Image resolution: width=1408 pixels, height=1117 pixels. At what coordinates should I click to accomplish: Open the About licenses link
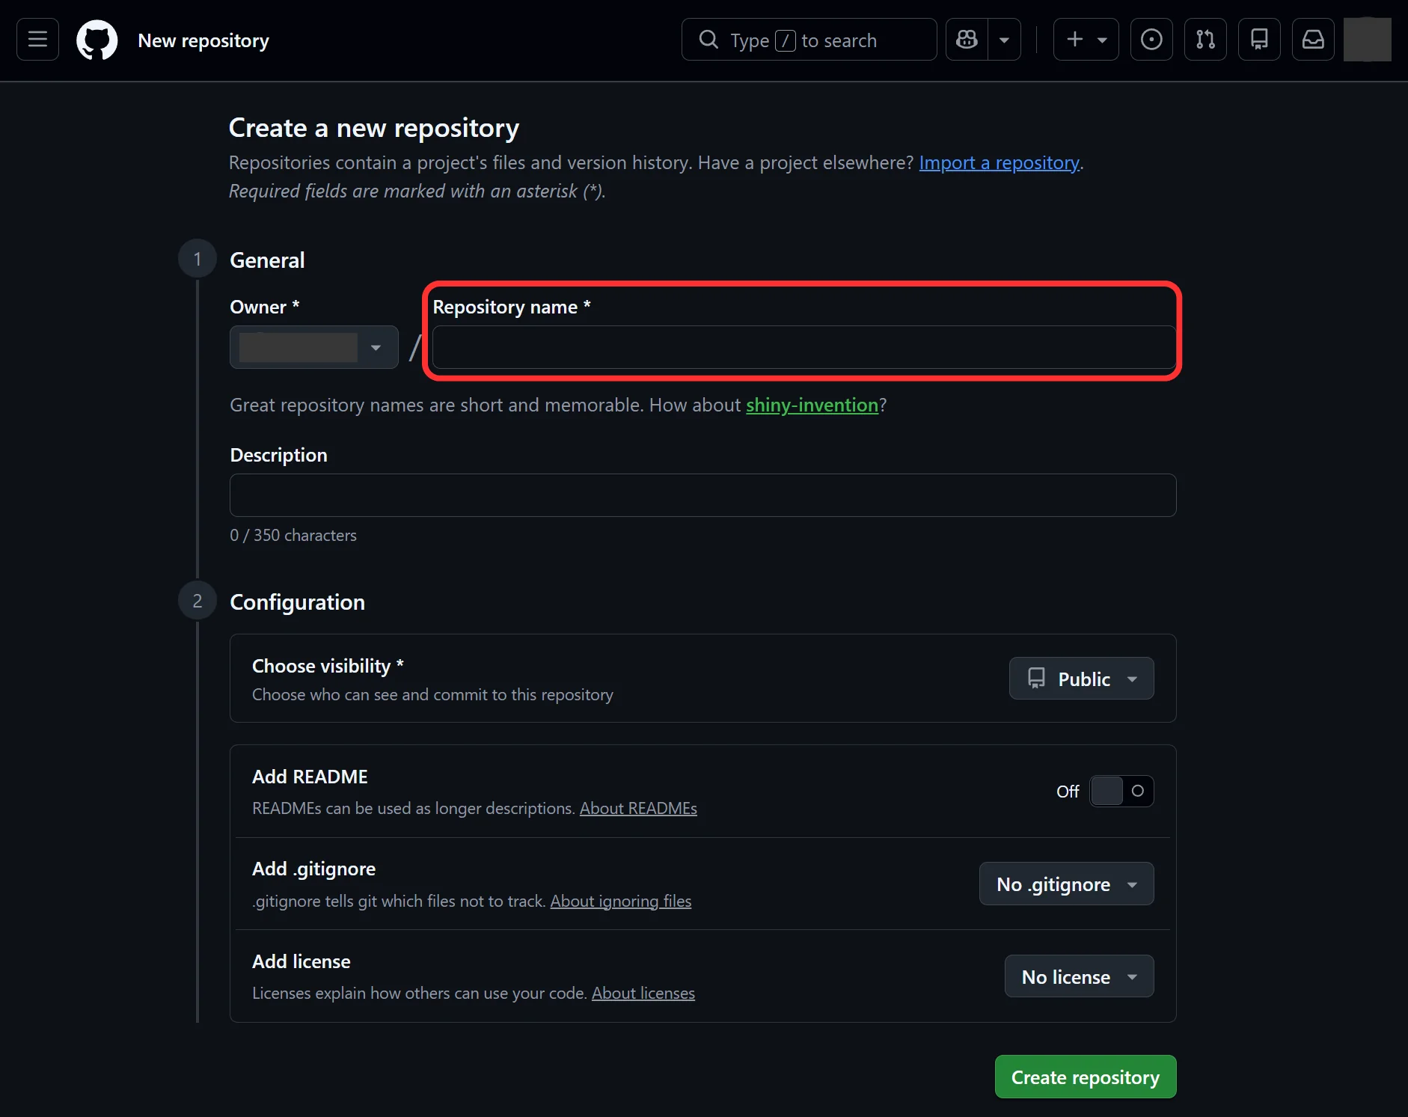coord(643,993)
